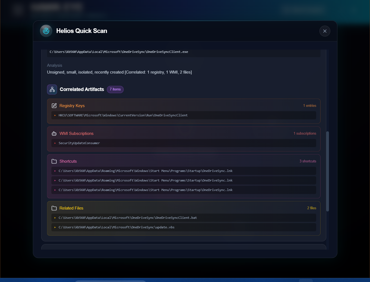Click the Related Files folder icon
This screenshot has width=370, height=282.
(54, 208)
